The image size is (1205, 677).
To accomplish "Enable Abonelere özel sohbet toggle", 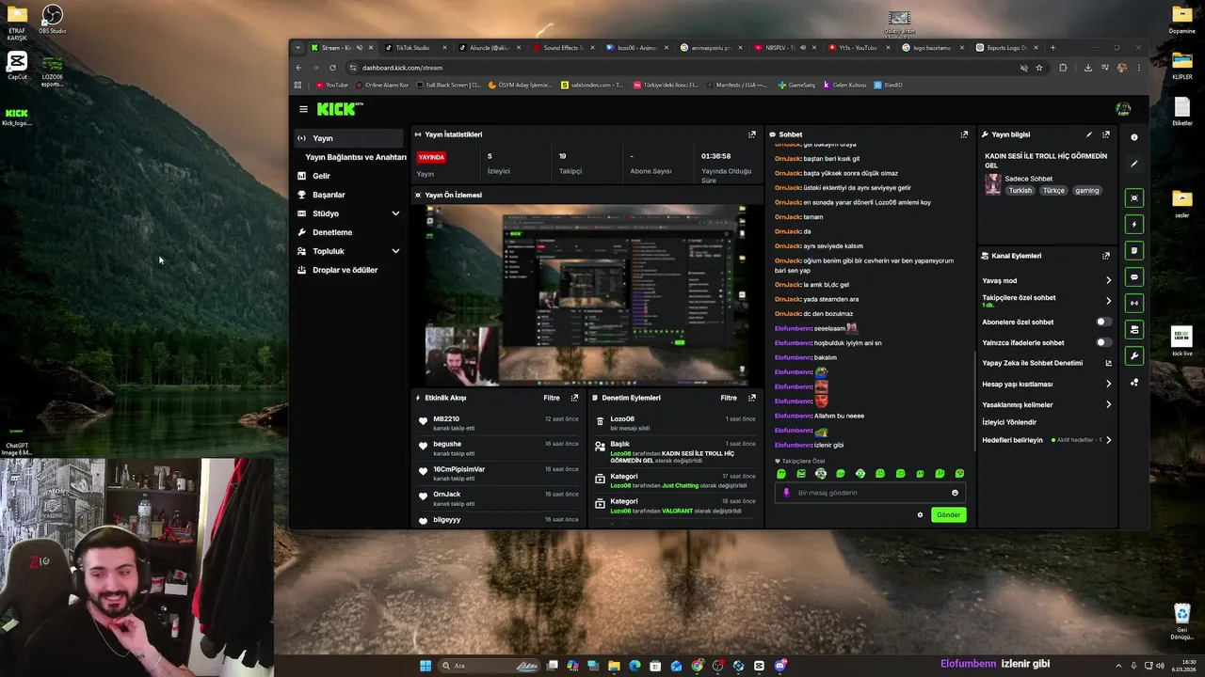I will (1103, 322).
